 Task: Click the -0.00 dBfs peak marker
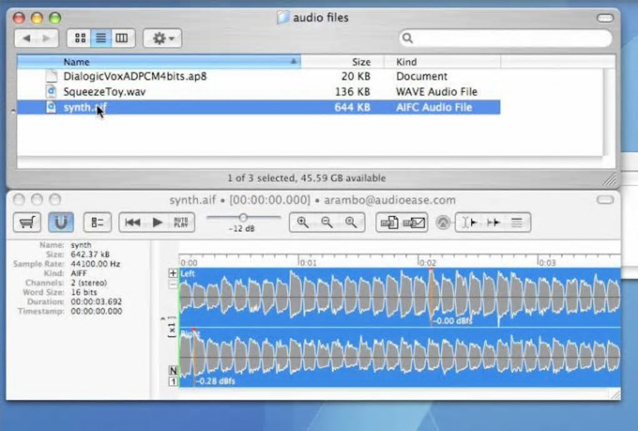coord(452,321)
